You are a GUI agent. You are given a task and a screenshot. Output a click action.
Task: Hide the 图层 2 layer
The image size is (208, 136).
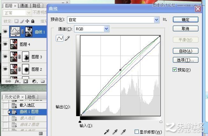(5, 69)
